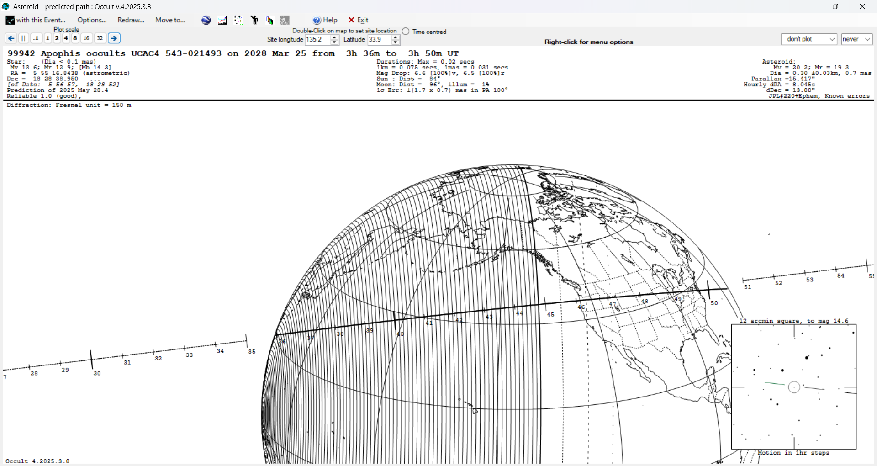Open the 'with this Event...' menu
This screenshot has width=877, height=466.
(36, 20)
